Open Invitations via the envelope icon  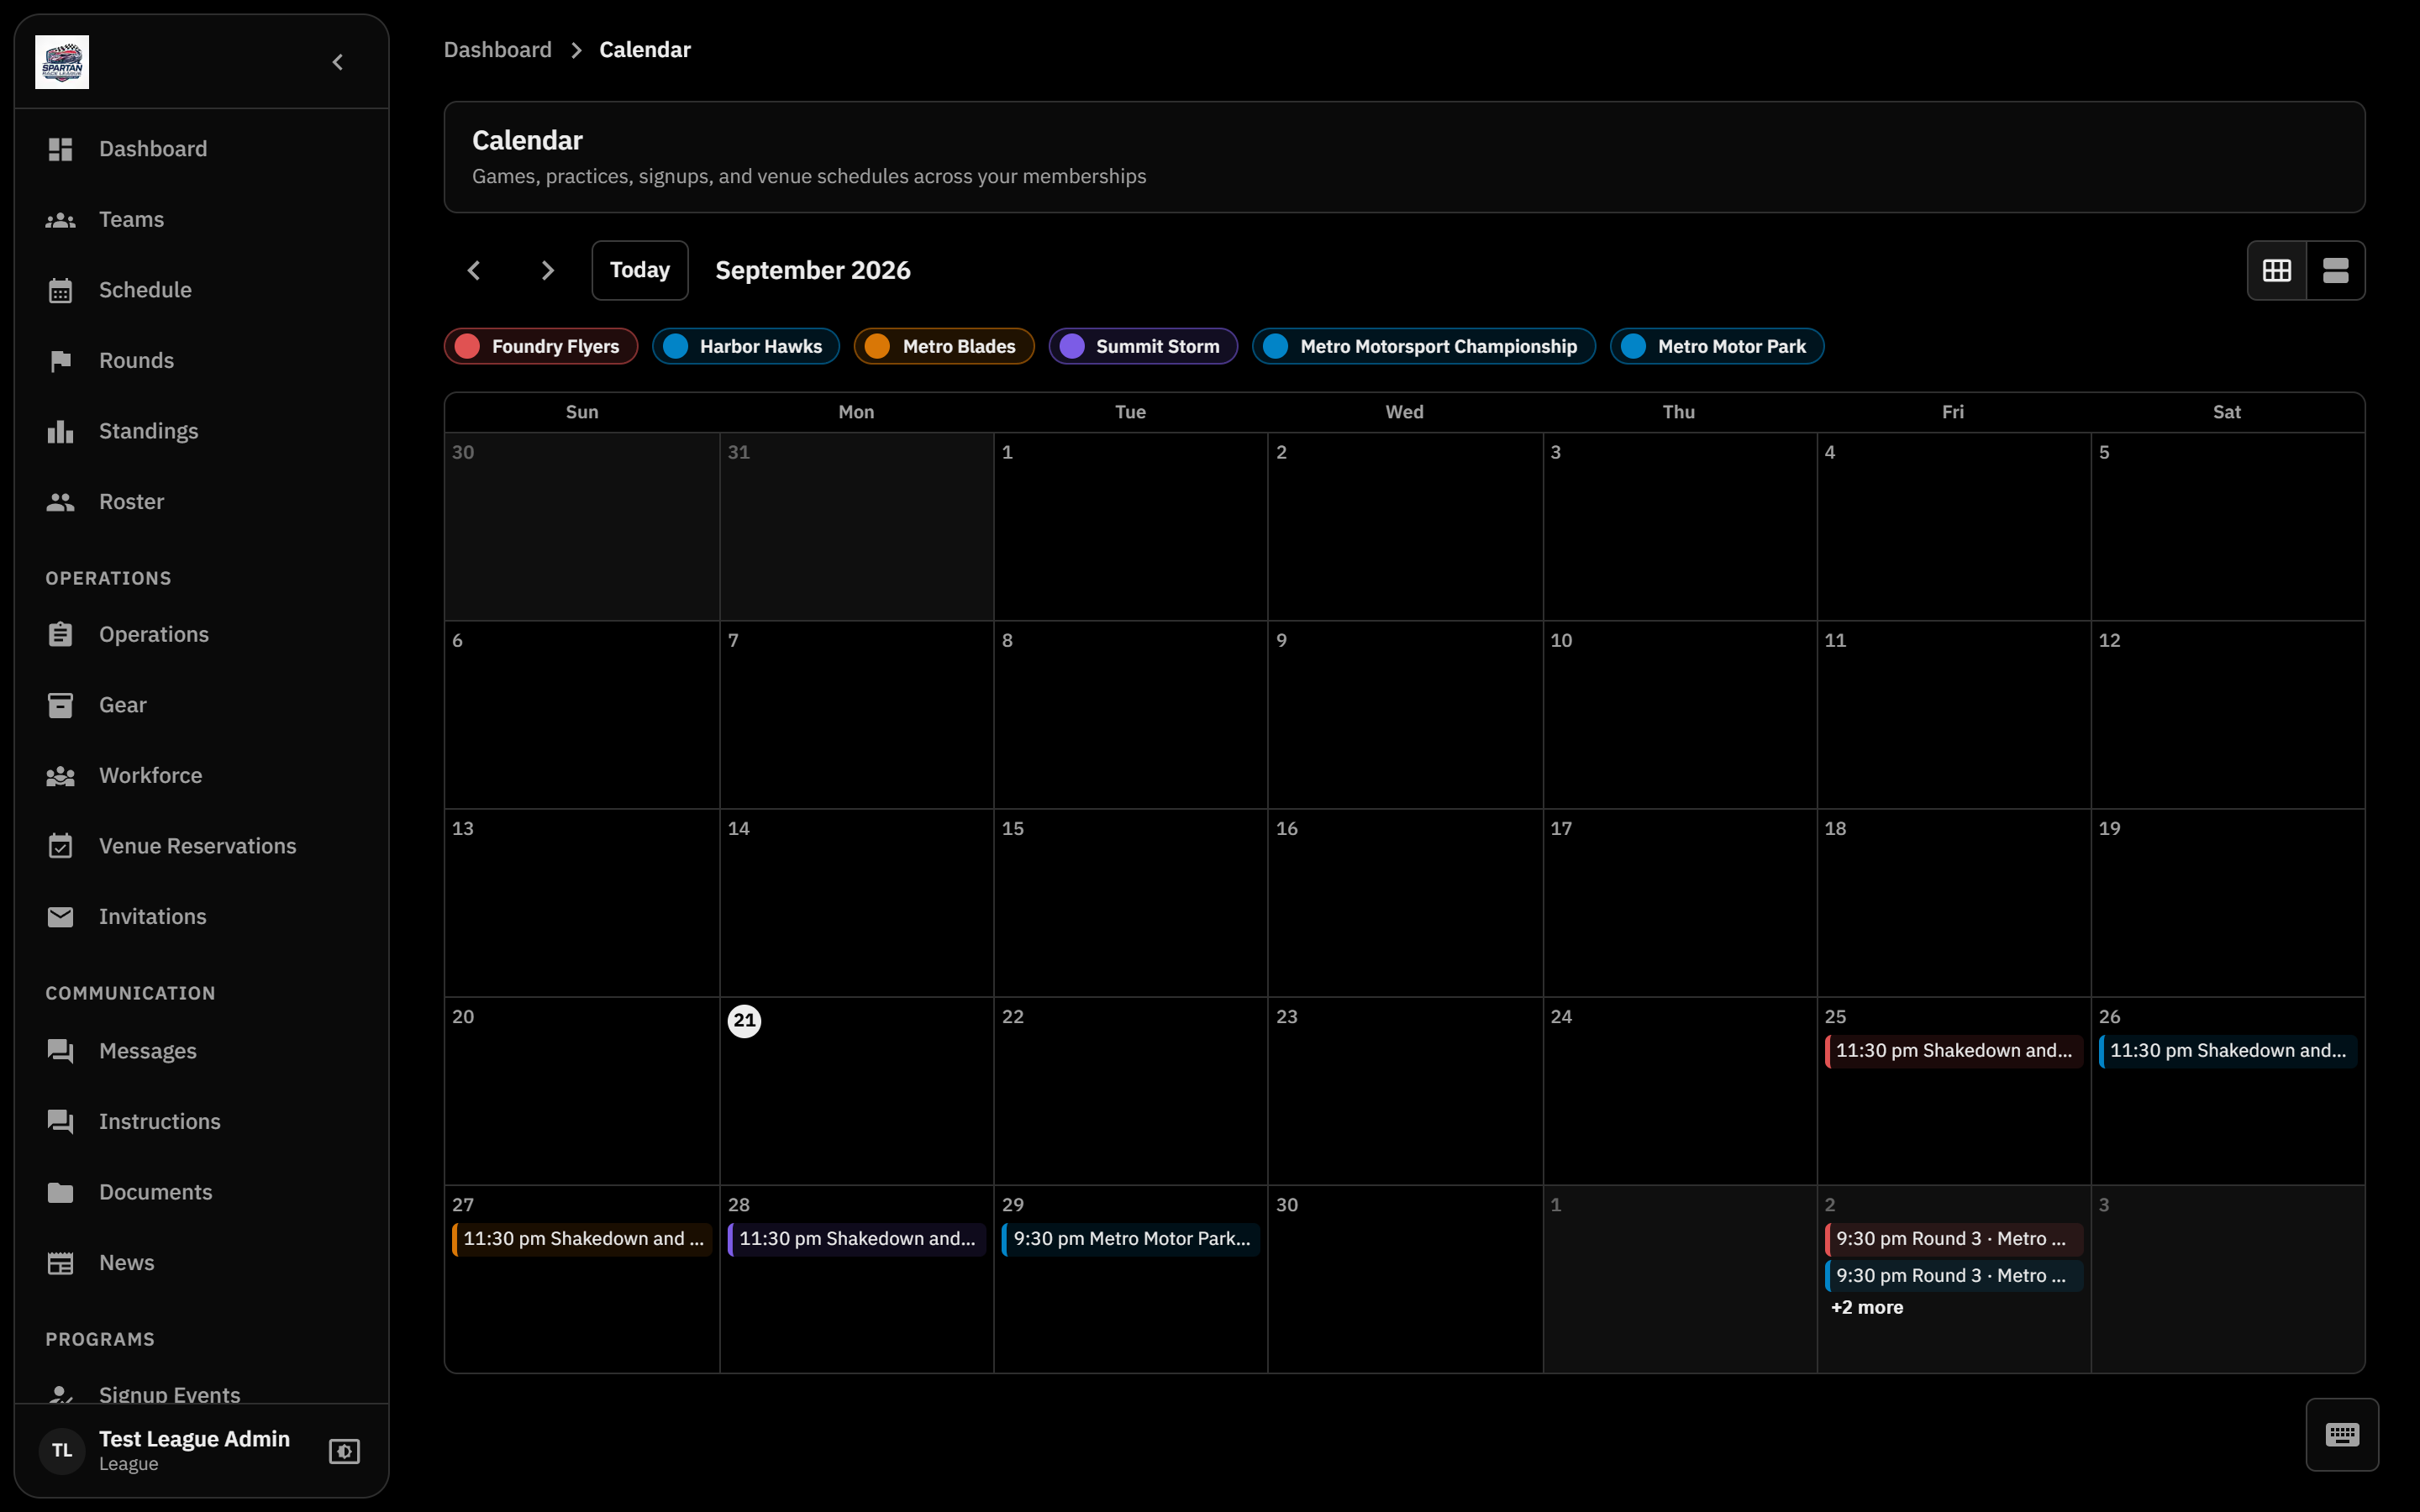(61, 917)
